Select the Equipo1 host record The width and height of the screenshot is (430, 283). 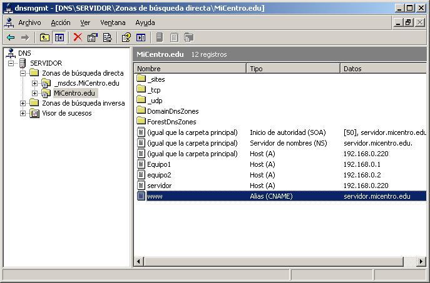point(158,164)
